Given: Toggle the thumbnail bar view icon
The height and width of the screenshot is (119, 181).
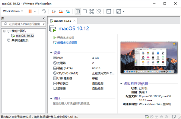Looking at the screenshot, I should pos(85,11).
